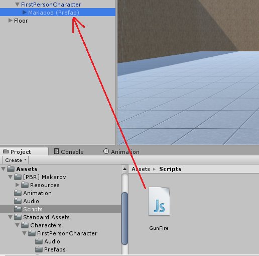Screen dimensions: 259x256
Task: Select the Standard Assets folder
Action: tap(46, 217)
